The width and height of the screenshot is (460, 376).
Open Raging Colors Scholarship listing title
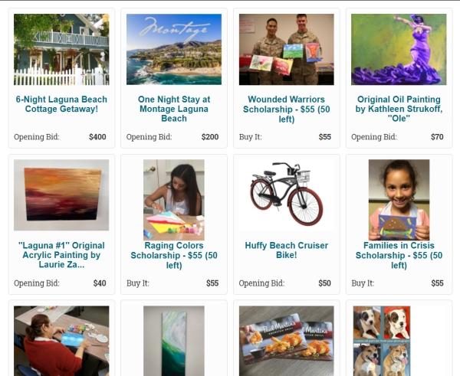tap(174, 255)
